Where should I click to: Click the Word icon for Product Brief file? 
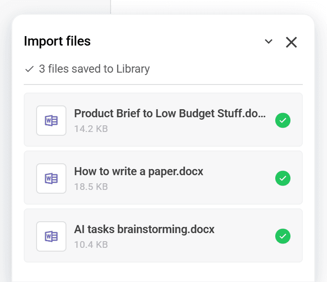(x=51, y=121)
